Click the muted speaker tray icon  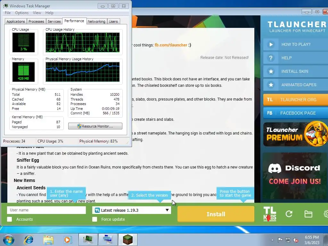(x=296, y=240)
